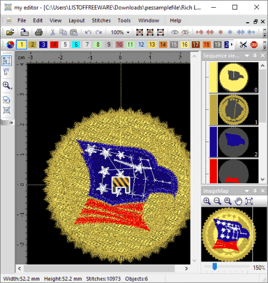This screenshot has height=283, width=268.
Task: Jump to last stitch blue arrow icon
Action: [251, 32]
